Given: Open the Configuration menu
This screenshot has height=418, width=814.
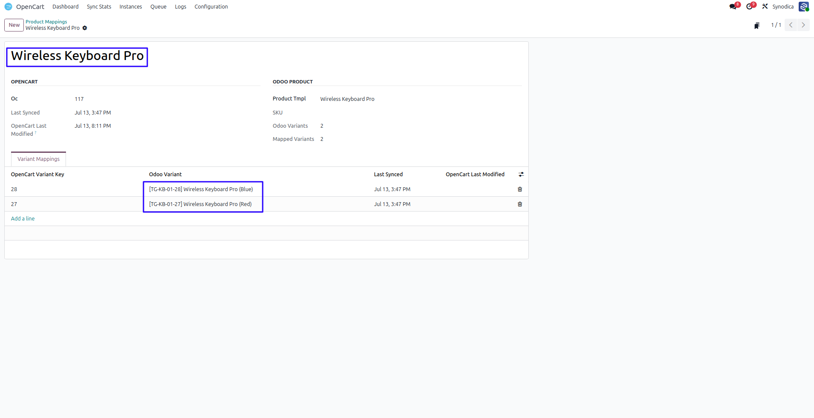Looking at the screenshot, I should pos(211,7).
